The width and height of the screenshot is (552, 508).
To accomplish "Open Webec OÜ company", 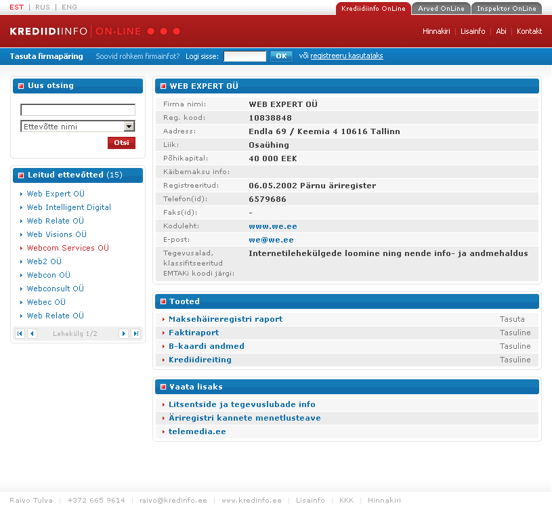I will 46,302.
